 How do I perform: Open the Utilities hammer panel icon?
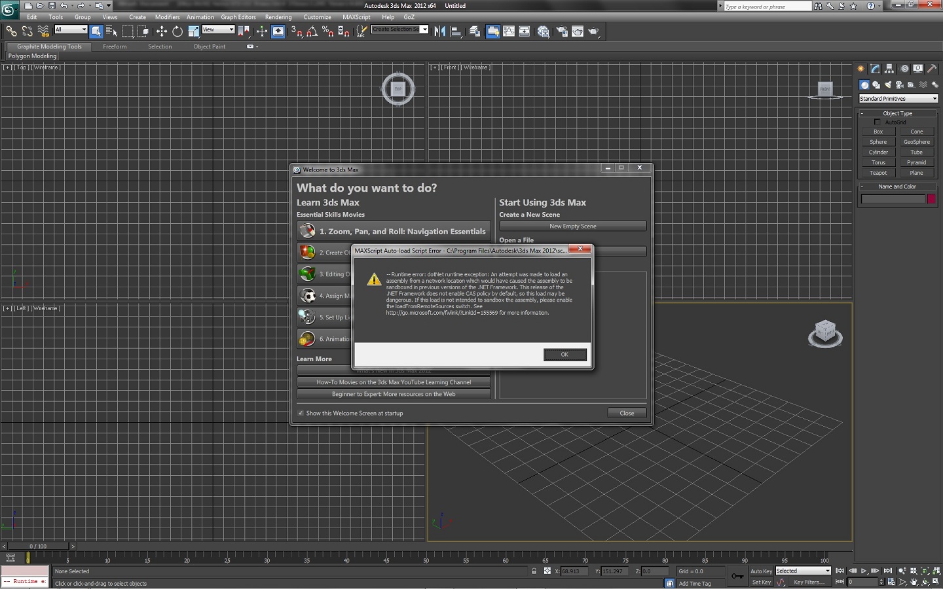coord(933,69)
